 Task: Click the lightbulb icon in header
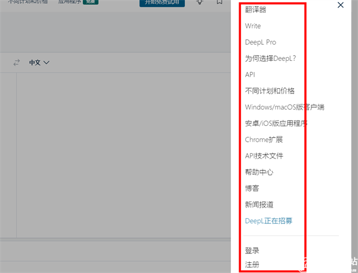[200, 2]
